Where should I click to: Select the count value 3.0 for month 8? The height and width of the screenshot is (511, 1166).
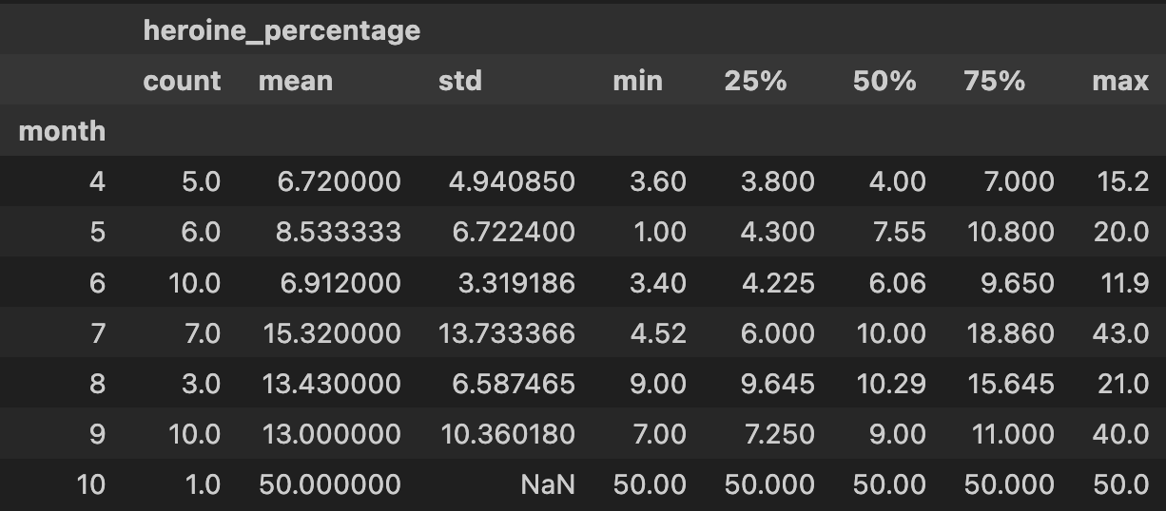[201, 384]
